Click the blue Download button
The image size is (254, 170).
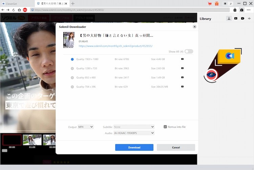[x=134, y=147]
